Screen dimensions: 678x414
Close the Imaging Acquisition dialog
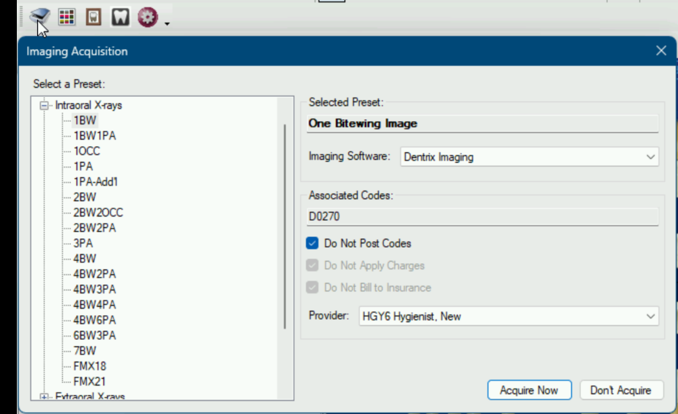click(661, 50)
